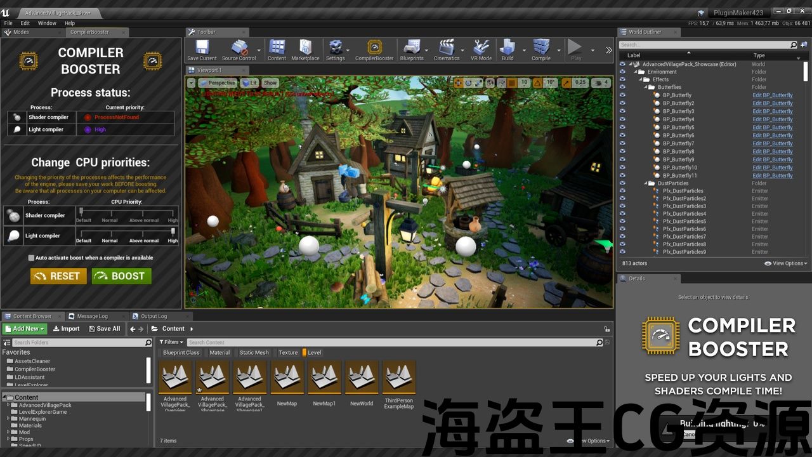The width and height of the screenshot is (812, 457).
Task: Enable VR Mode from the toolbar
Action: [481, 48]
